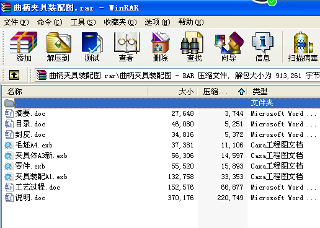Select file 目录.doc

click(x=30, y=124)
